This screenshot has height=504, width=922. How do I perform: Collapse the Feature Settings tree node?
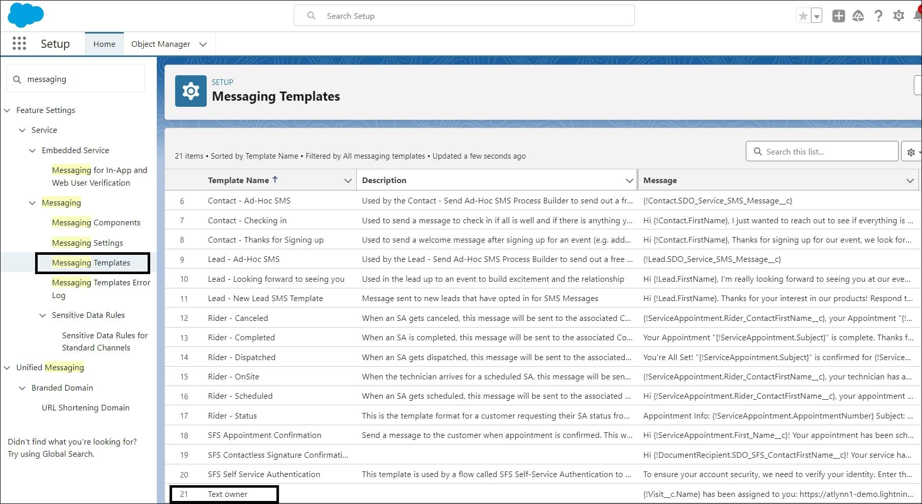7,110
